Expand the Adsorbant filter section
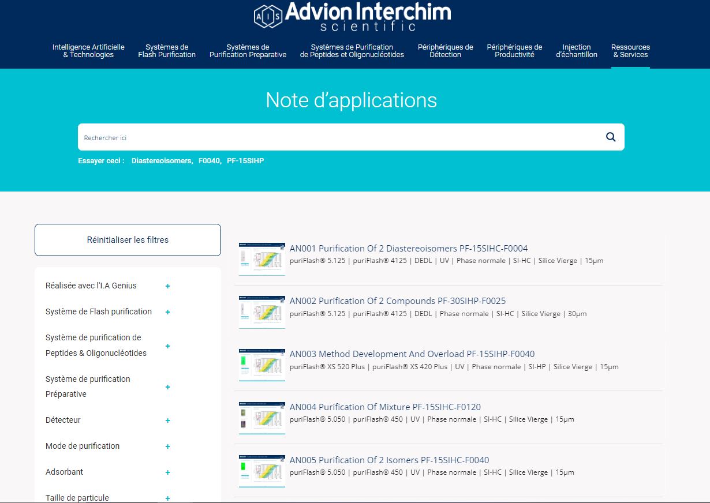Screen dimensions: 710x503 click(x=167, y=472)
